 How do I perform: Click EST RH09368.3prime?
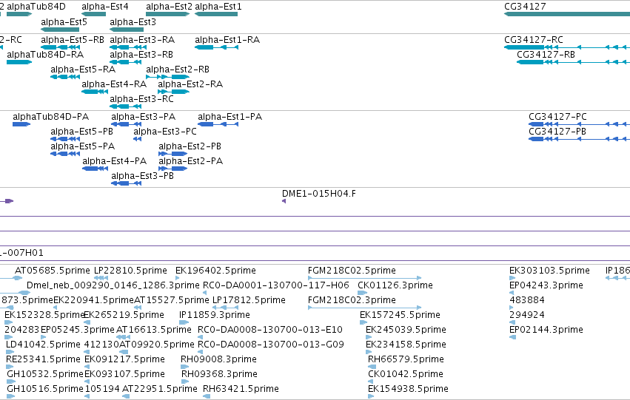click(x=185, y=382)
